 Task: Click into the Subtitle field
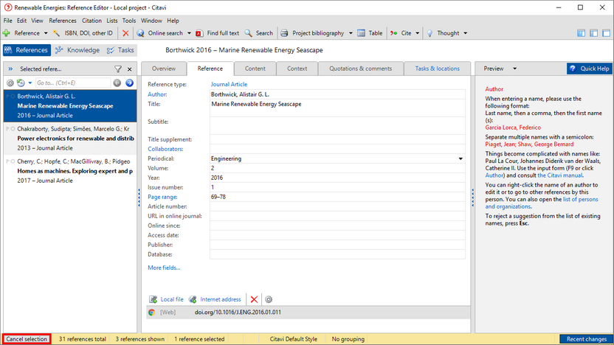(x=337, y=125)
